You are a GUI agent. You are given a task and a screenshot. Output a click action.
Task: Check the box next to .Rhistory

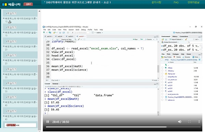tap(162, 71)
